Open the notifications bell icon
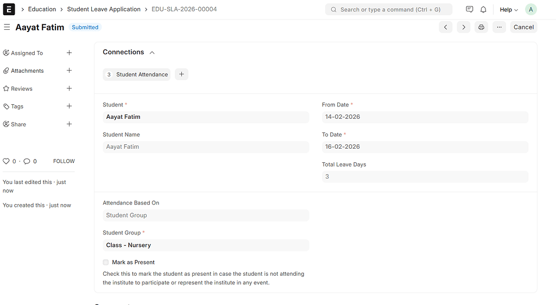This screenshot has width=556, height=305. 483,10
